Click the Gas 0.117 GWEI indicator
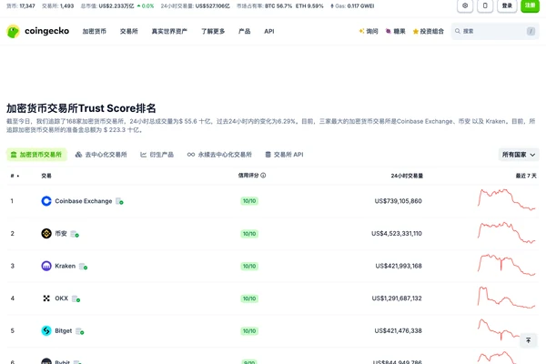 pos(352,6)
